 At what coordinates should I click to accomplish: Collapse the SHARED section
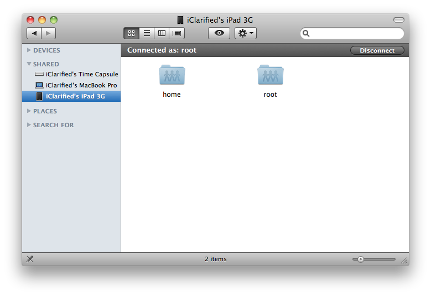coord(29,64)
